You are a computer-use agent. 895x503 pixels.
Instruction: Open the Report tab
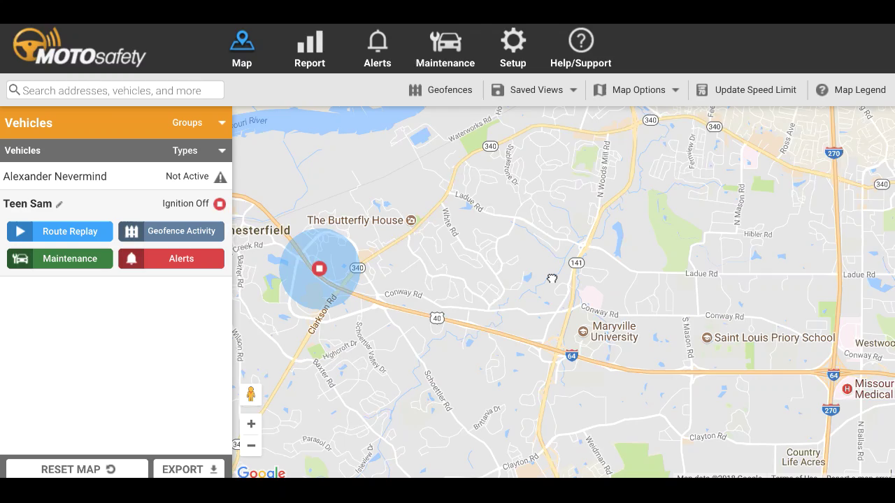click(309, 49)
